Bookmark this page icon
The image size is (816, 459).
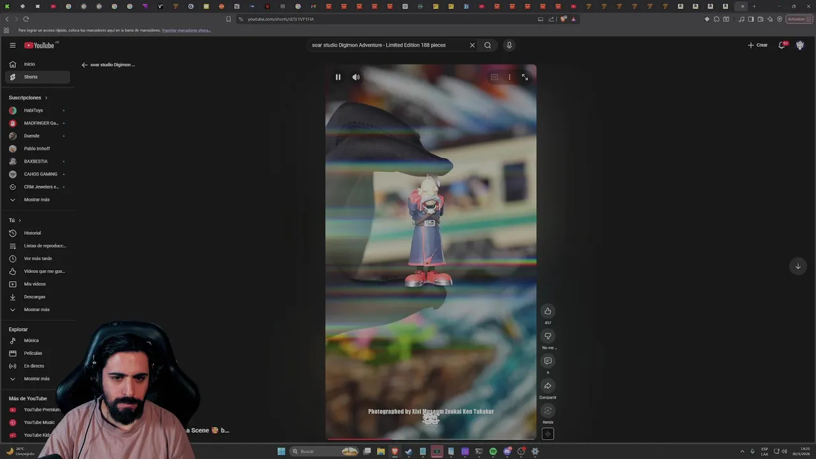tap(228, 19)
